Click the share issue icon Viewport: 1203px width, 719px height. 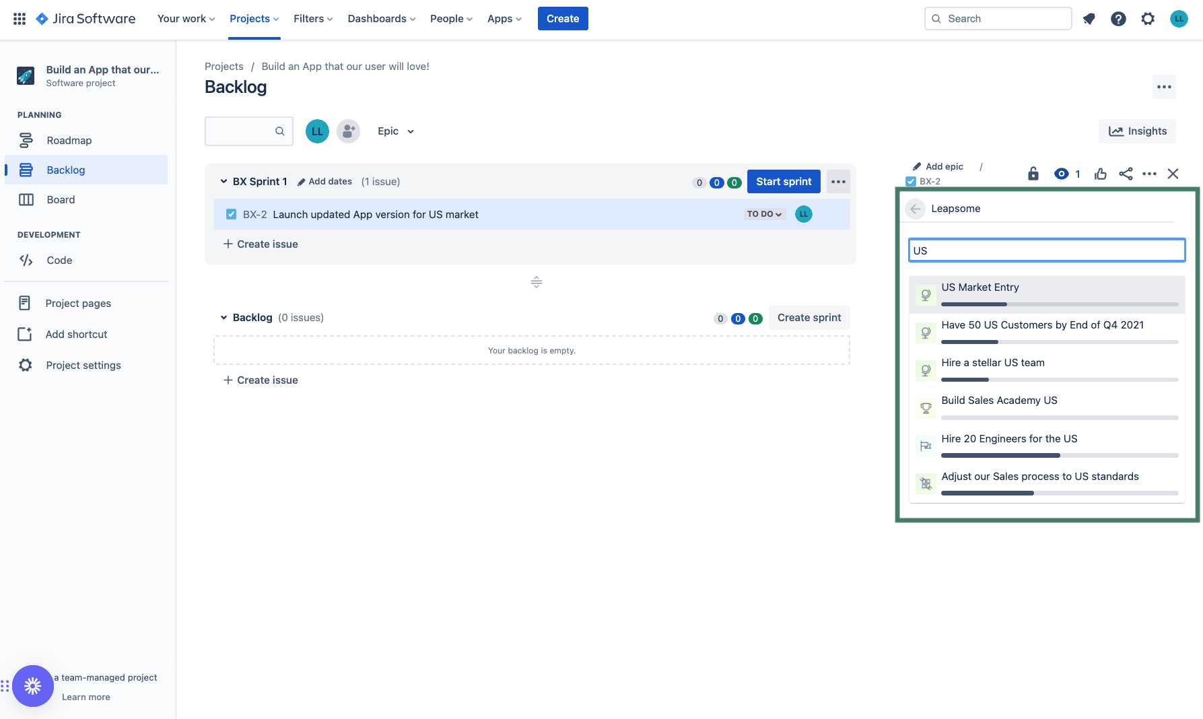pos(1126,174)
